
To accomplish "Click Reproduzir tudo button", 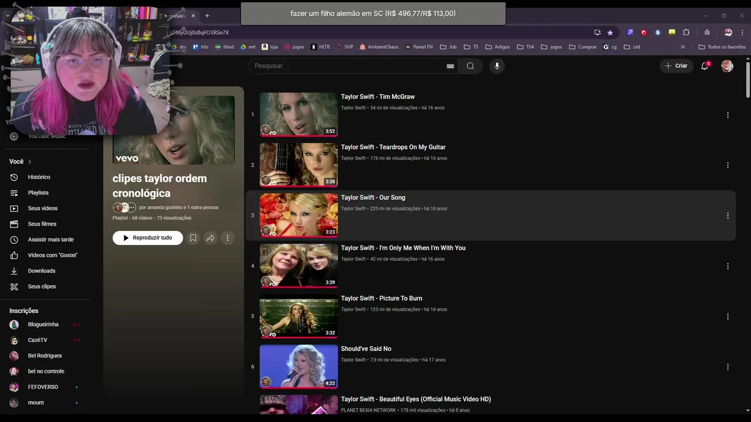I will coord(148,238).
